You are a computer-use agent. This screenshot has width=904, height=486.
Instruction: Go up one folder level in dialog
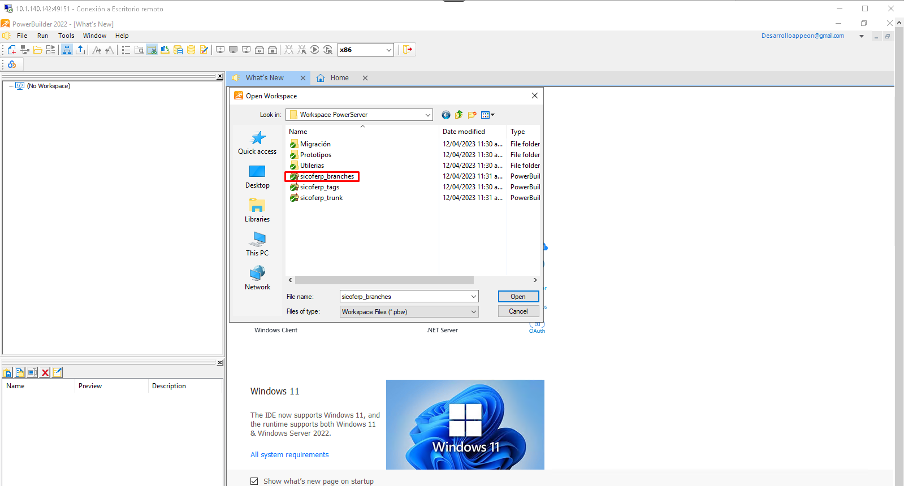coord(459,115)
